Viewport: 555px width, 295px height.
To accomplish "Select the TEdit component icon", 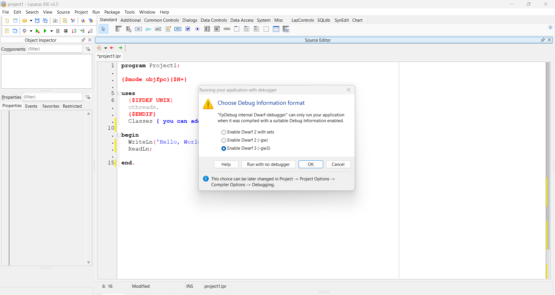I will click(158, 29).
